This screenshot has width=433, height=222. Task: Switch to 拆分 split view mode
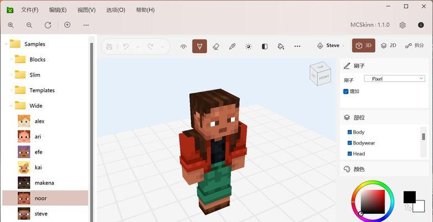point(414,46)
